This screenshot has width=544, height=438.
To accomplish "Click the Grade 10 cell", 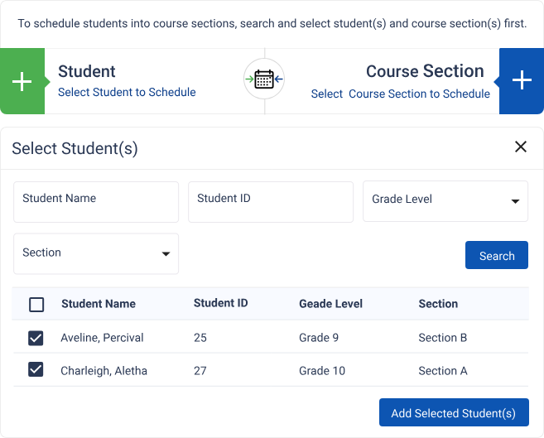I will click(322, 371).
